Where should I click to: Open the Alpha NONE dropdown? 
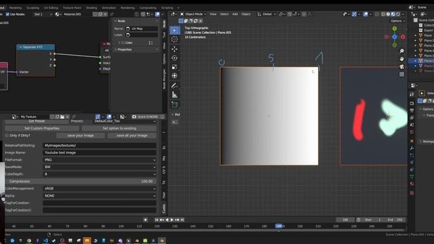coord(100,196)
